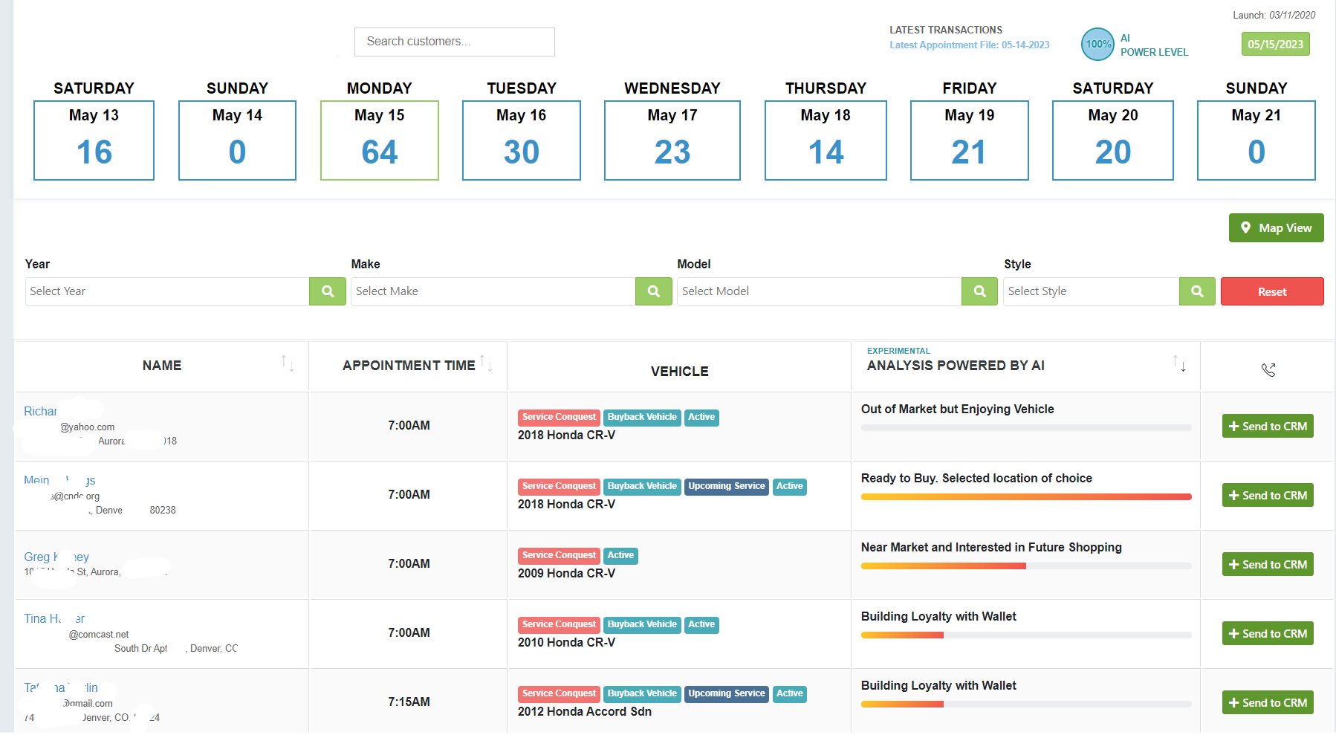1336x735 pixels.
Task: Sort AI analysis column arrows
Action: coord(1179,363)
